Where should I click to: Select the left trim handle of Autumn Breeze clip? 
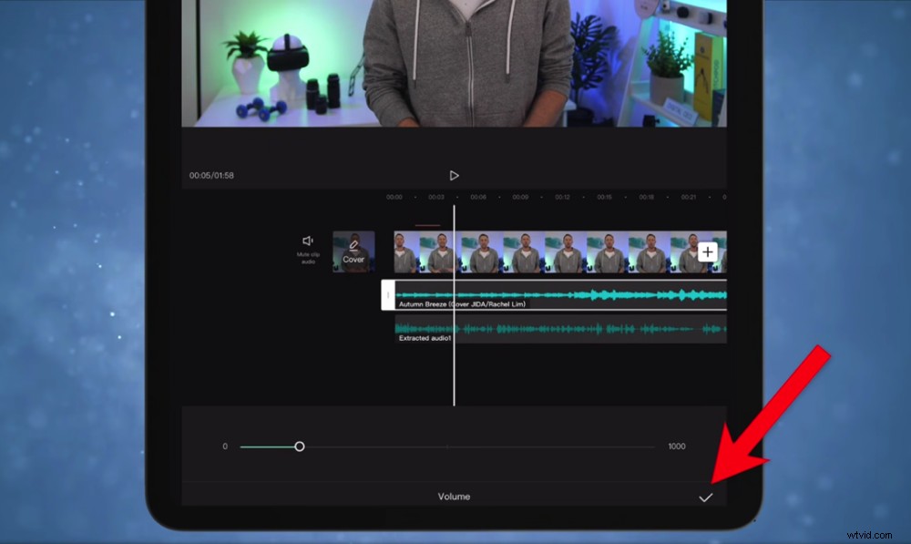click(x=386, y=295)
